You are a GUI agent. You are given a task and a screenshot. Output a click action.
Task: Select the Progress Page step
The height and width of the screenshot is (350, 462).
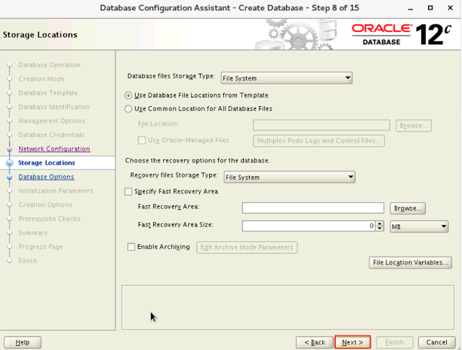tap(40, 247)
